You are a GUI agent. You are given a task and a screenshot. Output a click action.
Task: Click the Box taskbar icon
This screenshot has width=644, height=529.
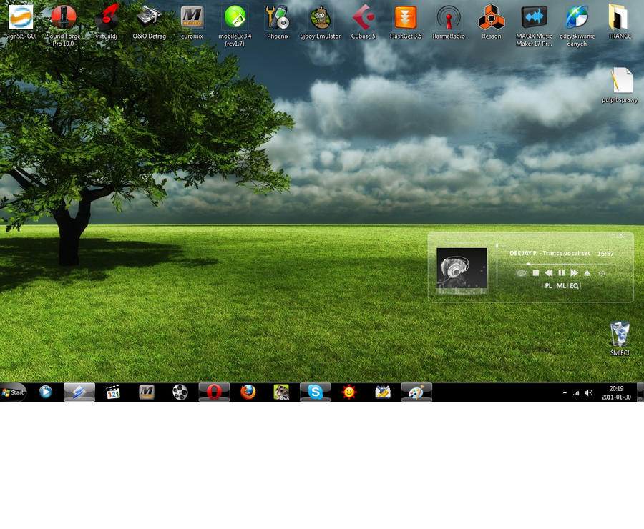pyautogui.click(x=281, y=392)
